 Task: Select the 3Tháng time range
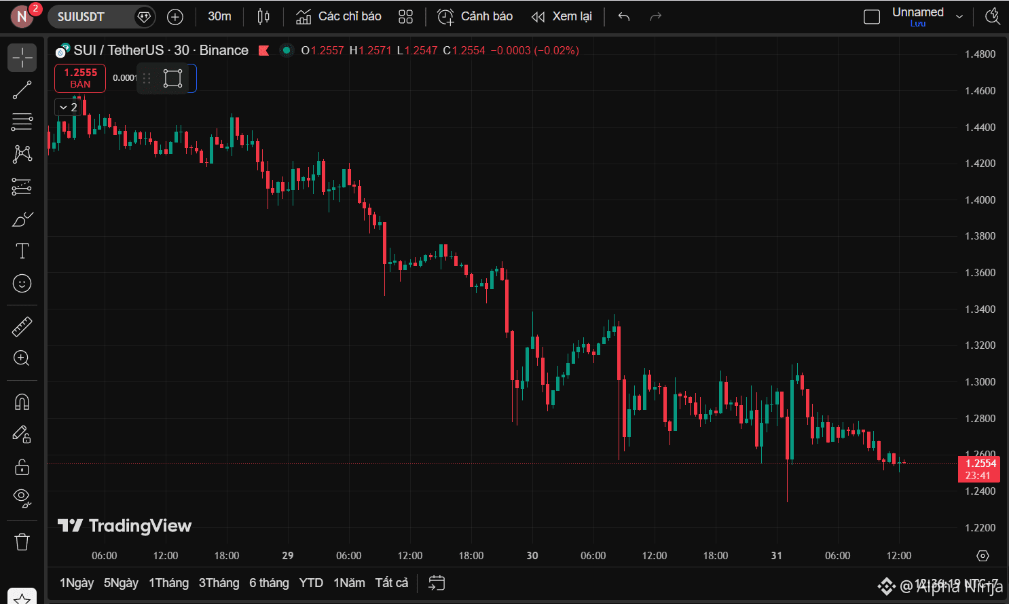[219, 583]
